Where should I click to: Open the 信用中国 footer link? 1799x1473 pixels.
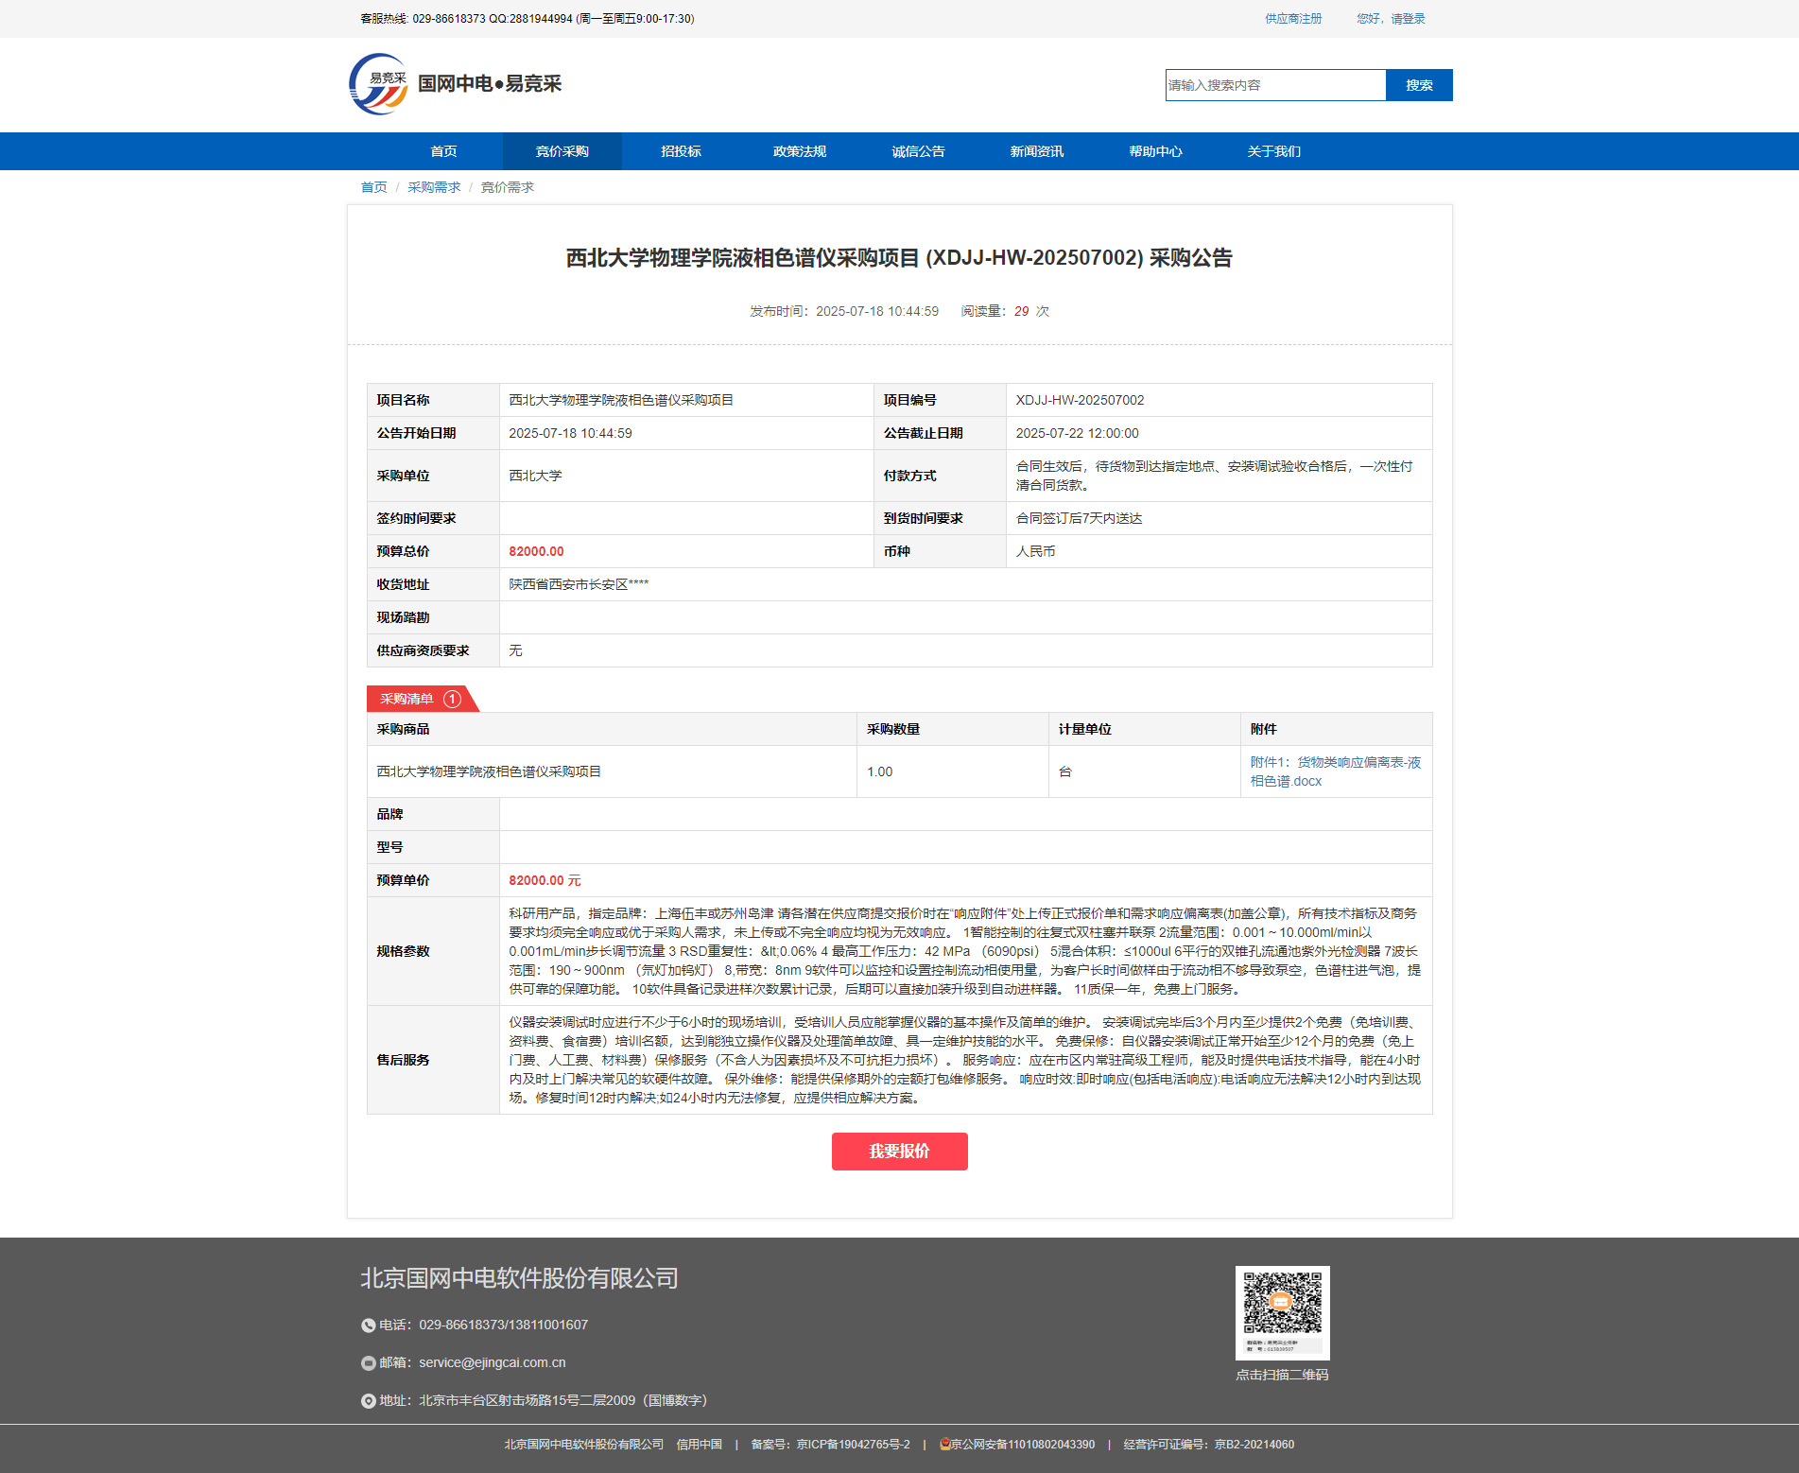pyautogui.click(x=699, y=1445)
